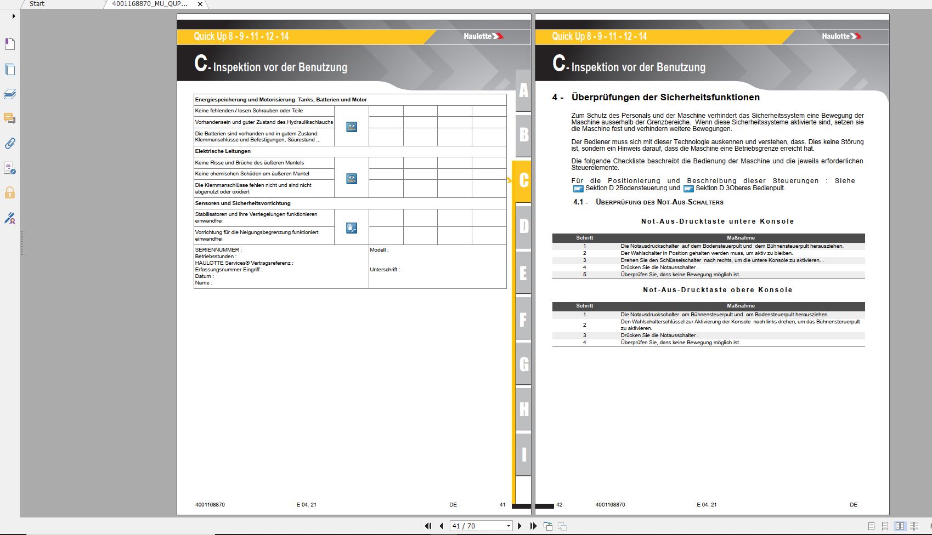932x535 pixels.
Task: Jump to the last page
Action: point(533,526)
